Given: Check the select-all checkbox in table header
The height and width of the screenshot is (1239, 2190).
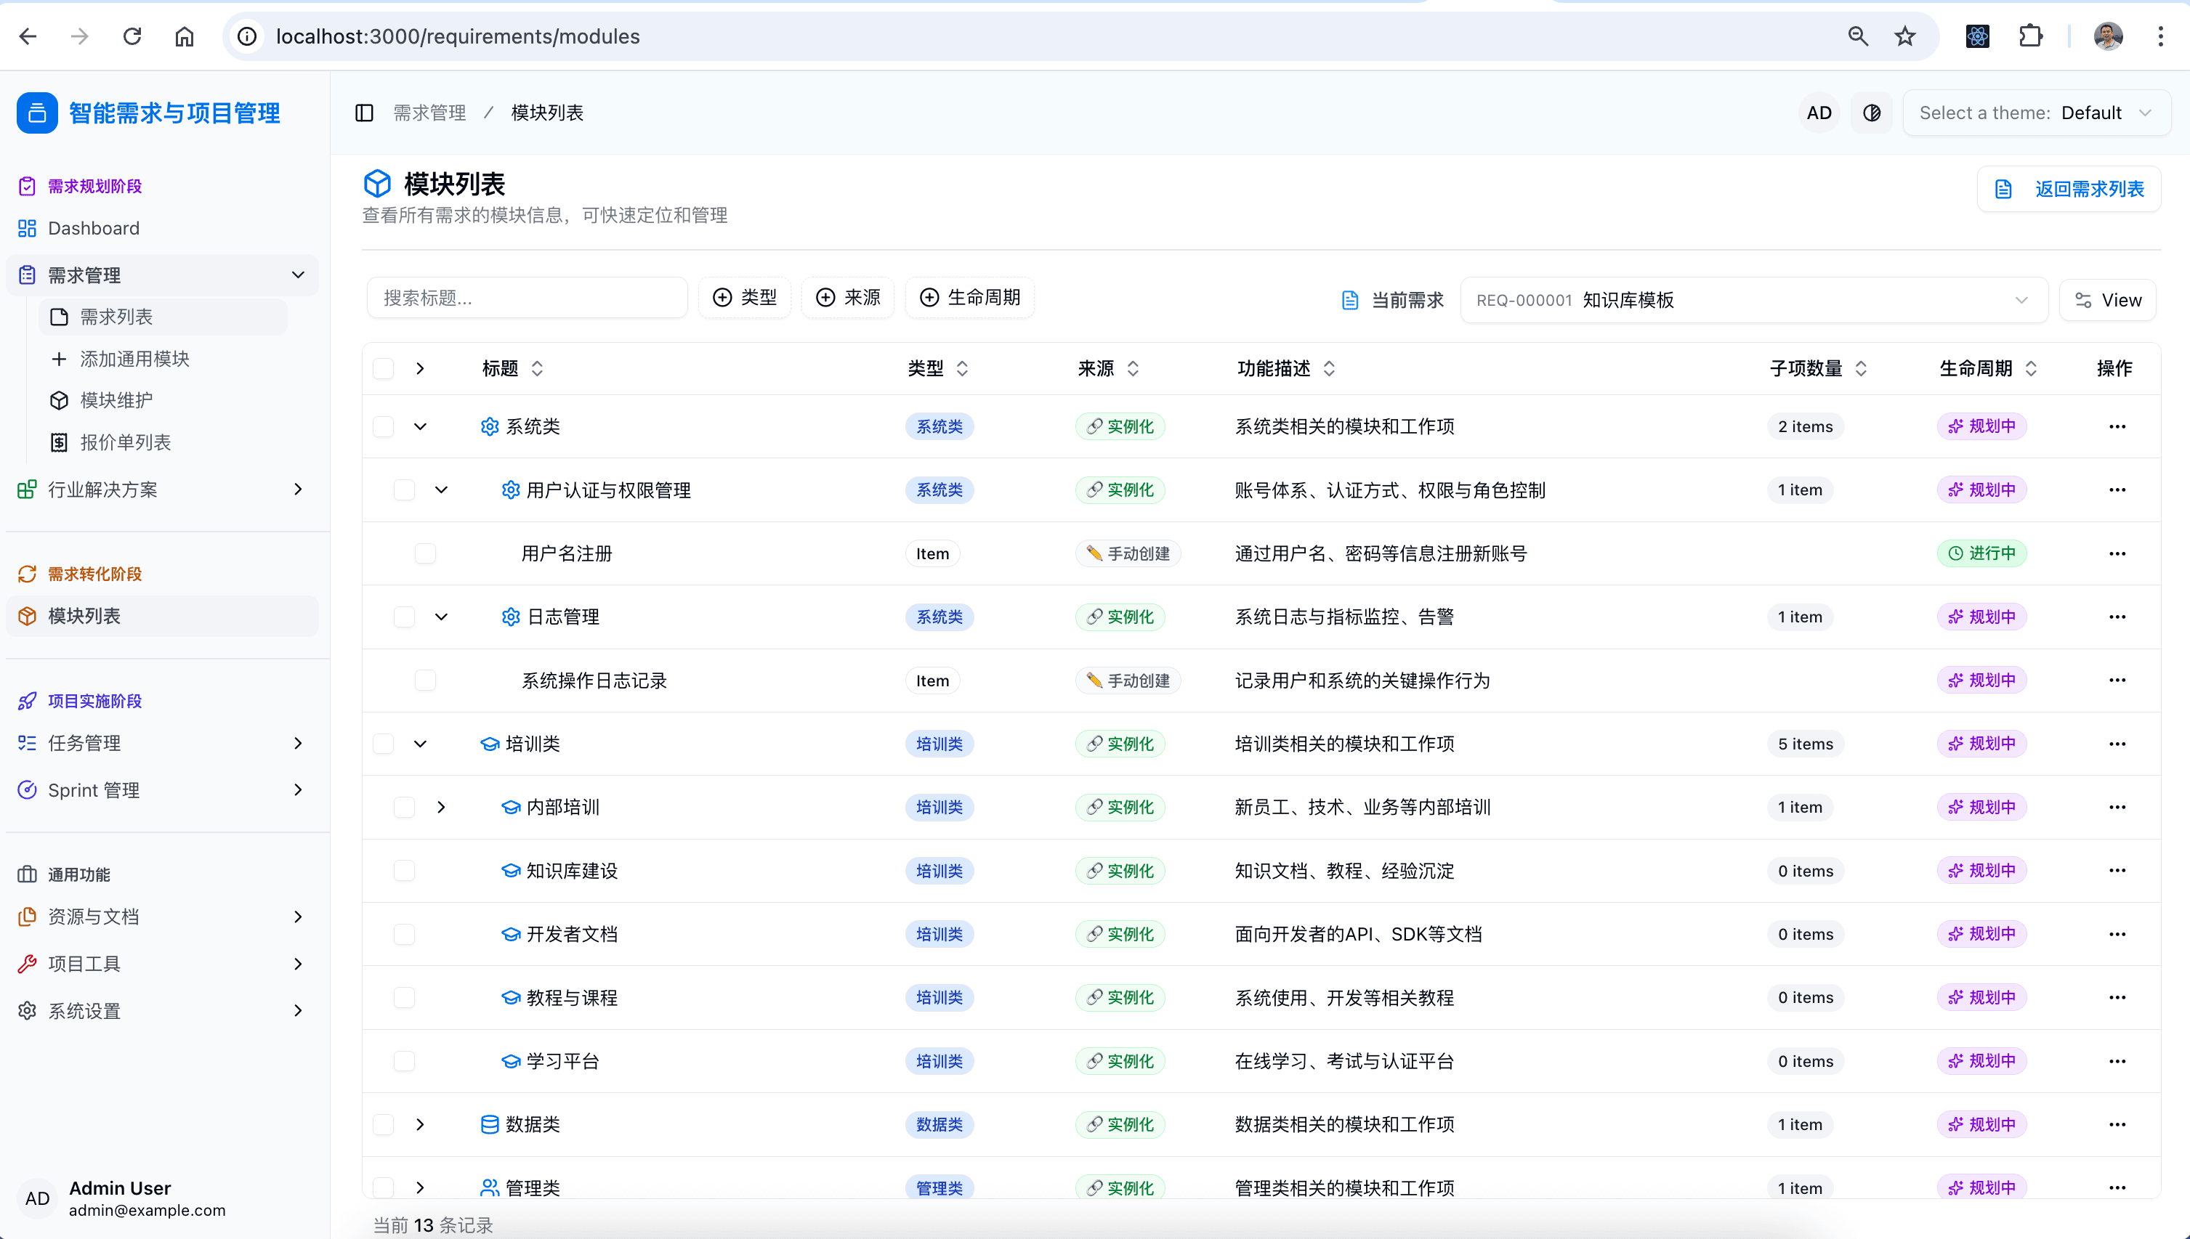Looking at the screenshot, I should tap(384, 368).
